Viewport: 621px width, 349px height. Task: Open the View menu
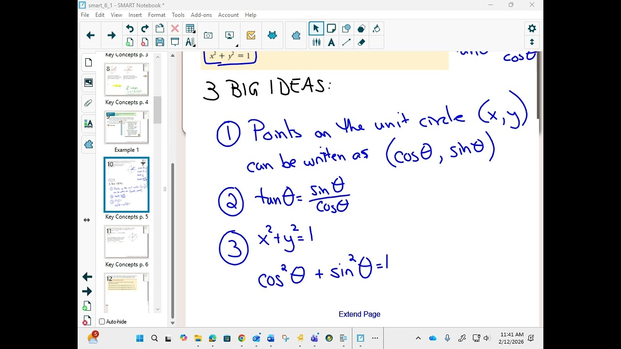[116, 15]
